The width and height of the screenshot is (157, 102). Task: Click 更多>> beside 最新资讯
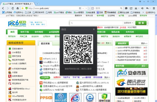144,43
